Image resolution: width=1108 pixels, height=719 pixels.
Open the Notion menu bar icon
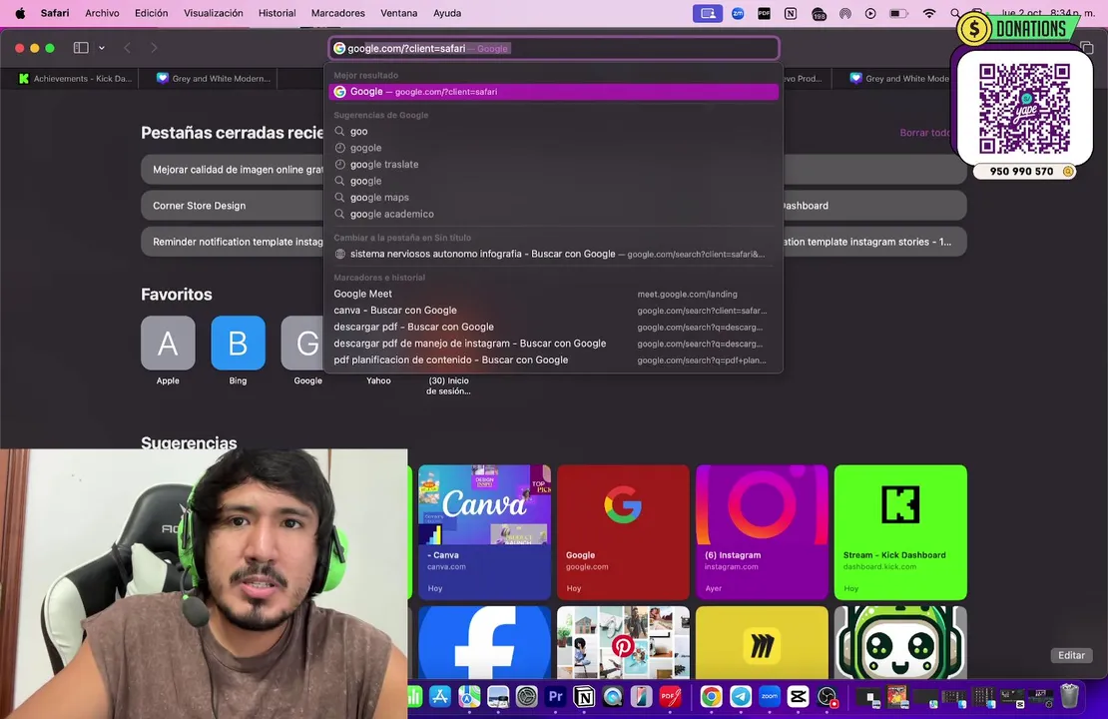point(791,13)
